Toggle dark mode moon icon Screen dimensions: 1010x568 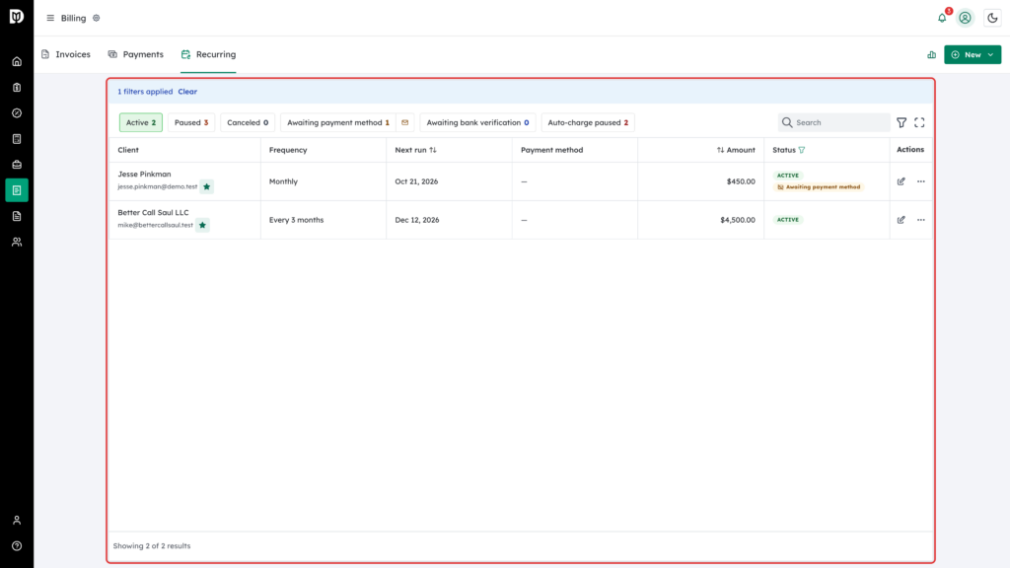[x=992, y=18]
